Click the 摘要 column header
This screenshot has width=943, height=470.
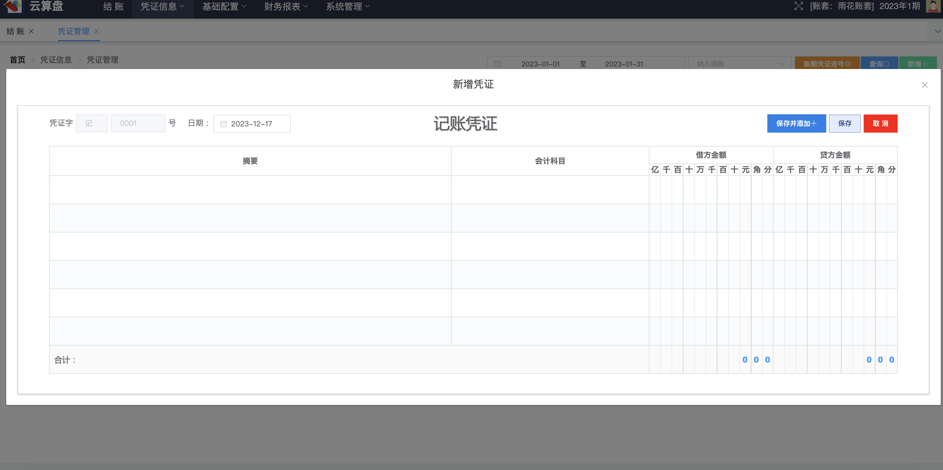pos(250,161)
